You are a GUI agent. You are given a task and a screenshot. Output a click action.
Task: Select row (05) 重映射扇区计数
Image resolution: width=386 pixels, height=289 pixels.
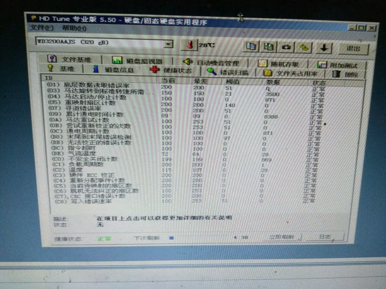[x=203, y=104]
